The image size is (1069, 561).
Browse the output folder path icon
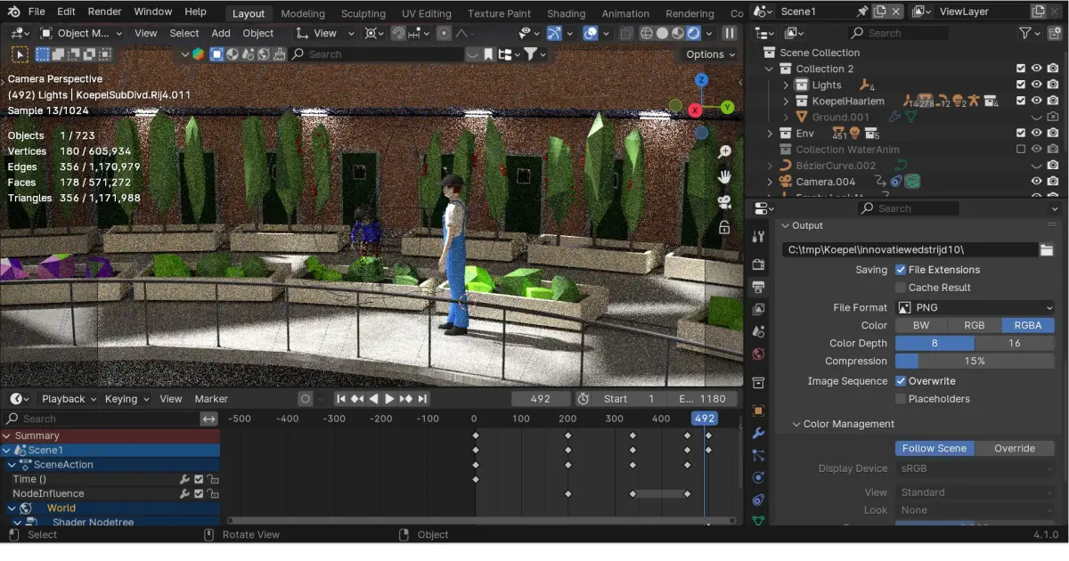click(x=1048, y=250)
